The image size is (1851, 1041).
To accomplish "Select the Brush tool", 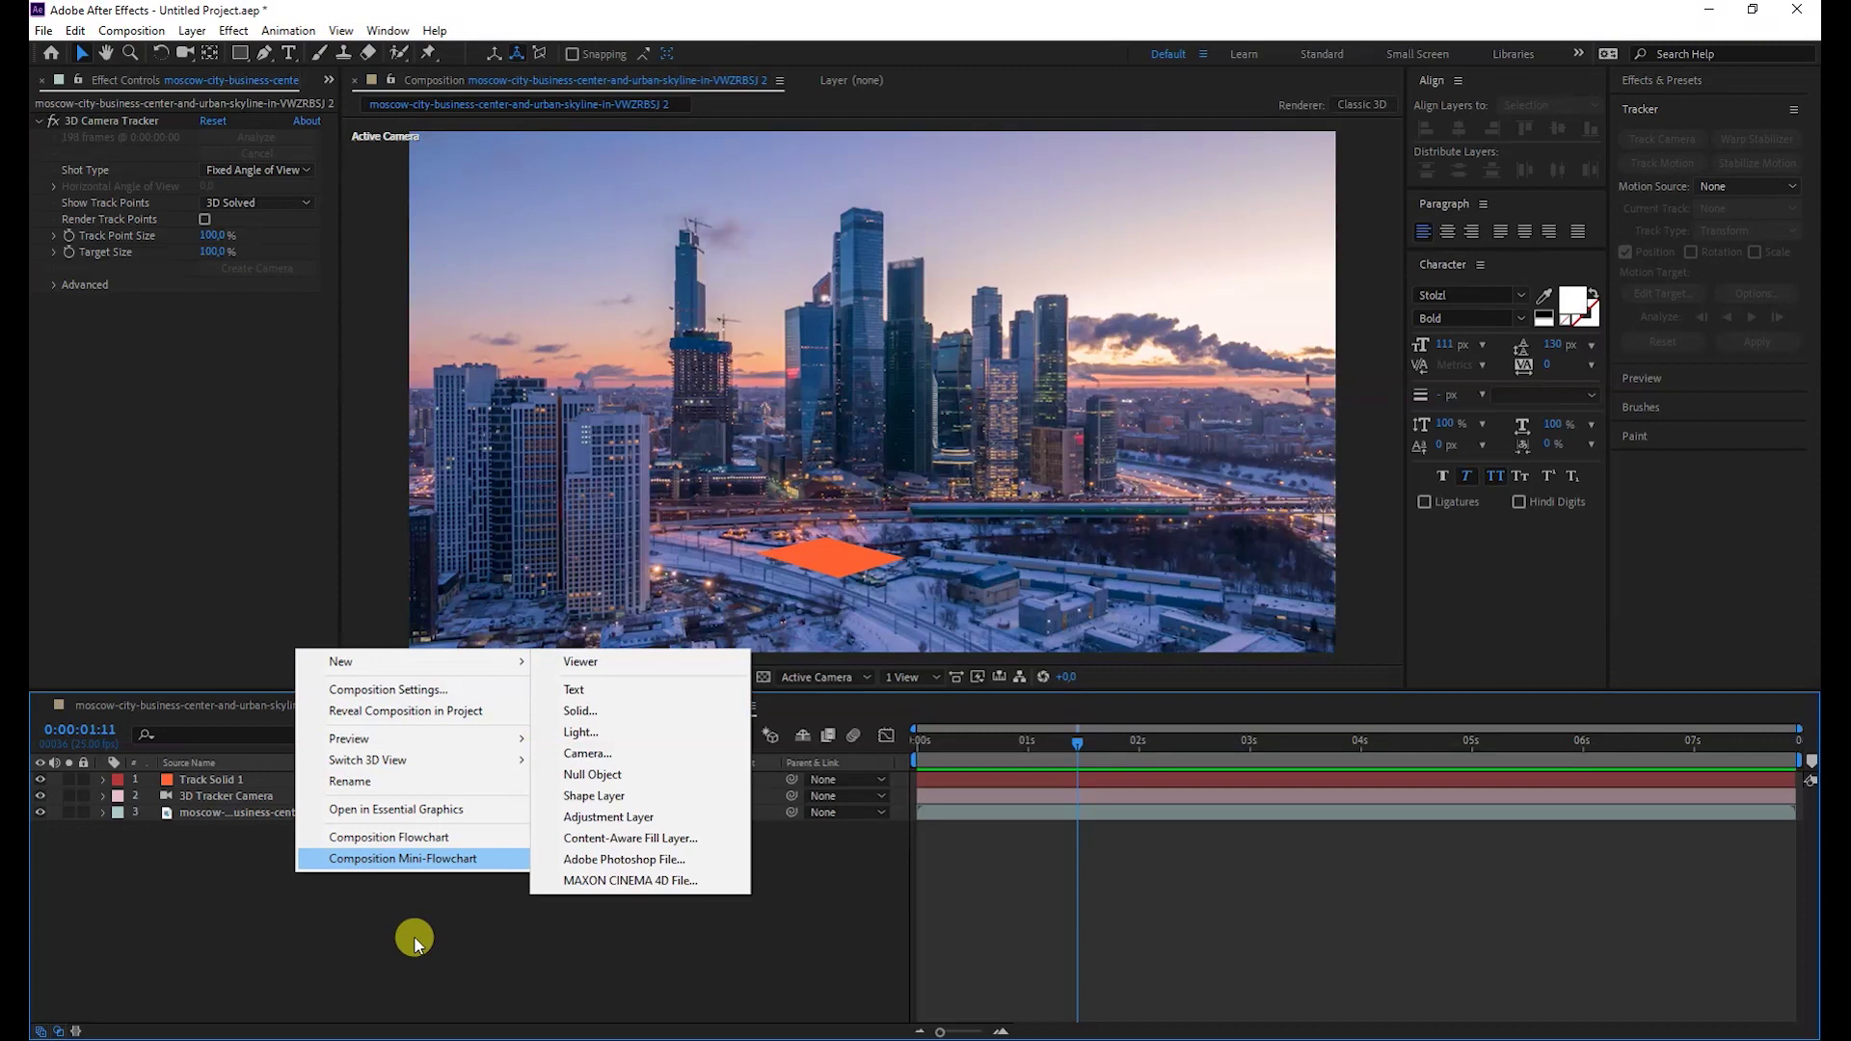I will [319, 54].
